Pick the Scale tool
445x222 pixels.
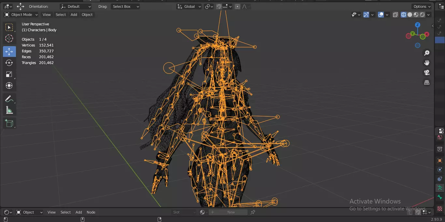pos(9,74)
